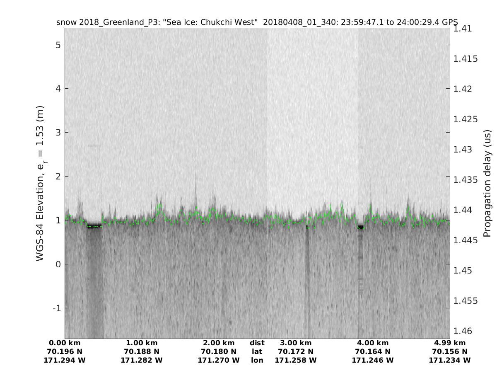
Task: Click the 0.00 km distance tick label
Action: [65, 343]
